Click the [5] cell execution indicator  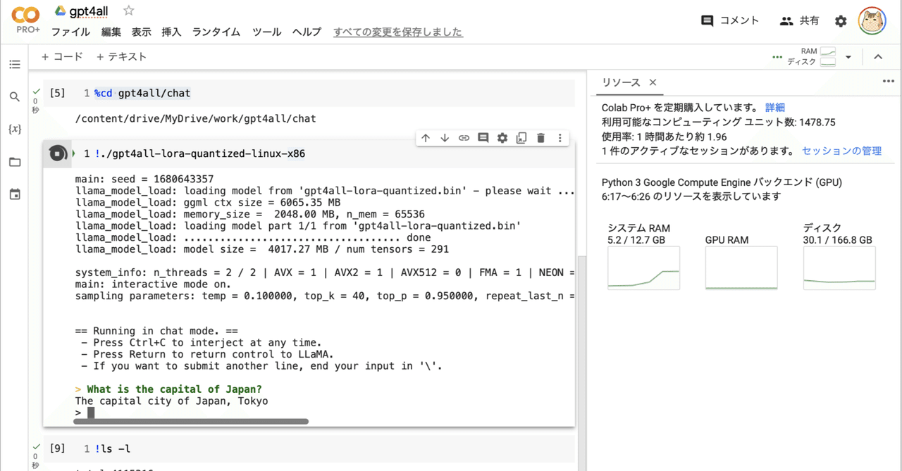click(x=57, y=93)
